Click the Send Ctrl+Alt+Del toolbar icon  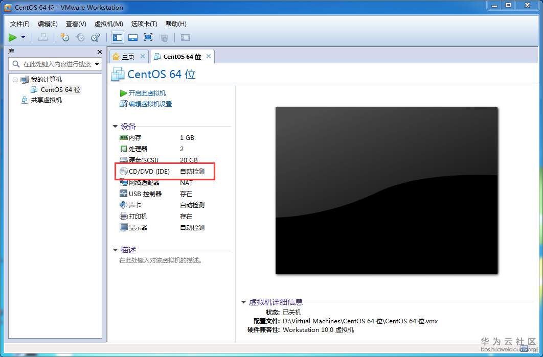(x=43, y=37)
